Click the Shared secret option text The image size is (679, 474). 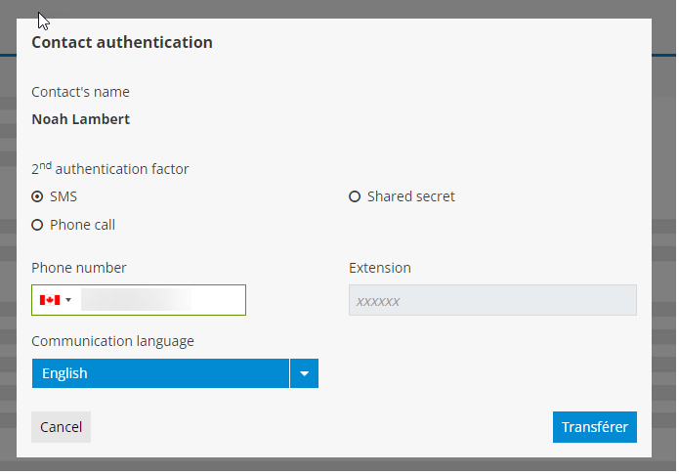[410, 196]
